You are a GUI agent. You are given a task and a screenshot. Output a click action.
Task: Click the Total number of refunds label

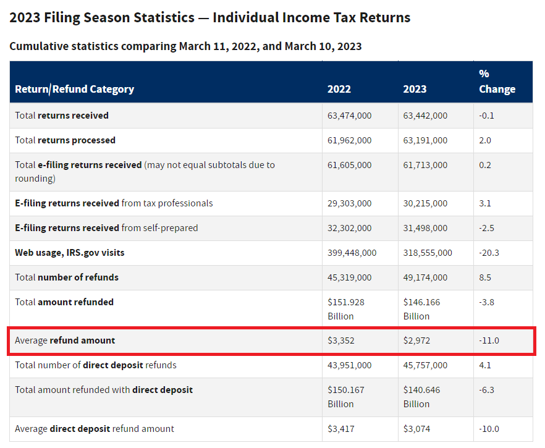pos(67,277)
